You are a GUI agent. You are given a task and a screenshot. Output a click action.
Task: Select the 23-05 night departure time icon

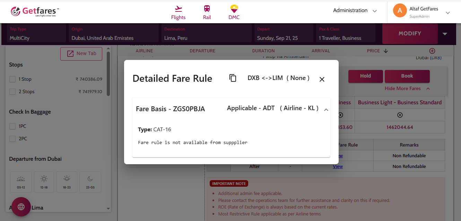coord(90,182)
